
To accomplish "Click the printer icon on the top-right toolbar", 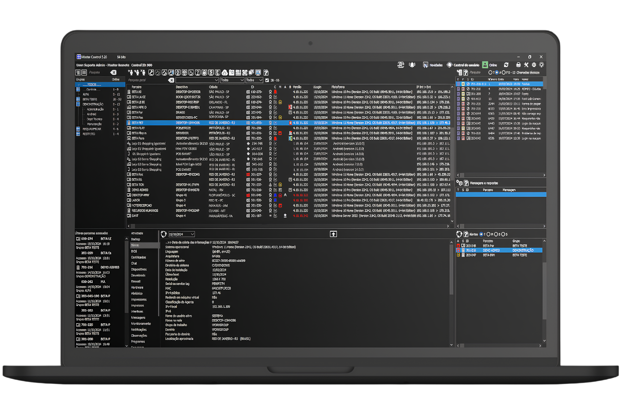I will [518, 64].
